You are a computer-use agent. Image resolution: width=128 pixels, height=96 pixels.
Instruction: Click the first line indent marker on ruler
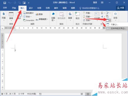(x=15, y=27)
